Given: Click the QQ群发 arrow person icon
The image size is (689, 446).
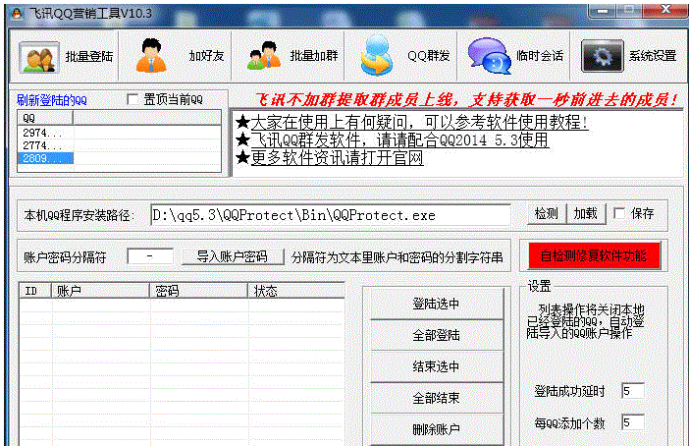Looking at the screenshot, I should point(376,55).
